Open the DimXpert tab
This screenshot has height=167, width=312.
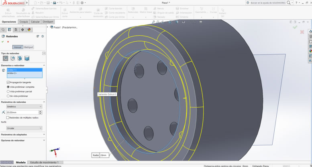point(48,22)
